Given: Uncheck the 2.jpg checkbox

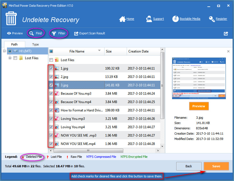Looking at the screenshot, I should pyautogui.click(x=51, y=77).
